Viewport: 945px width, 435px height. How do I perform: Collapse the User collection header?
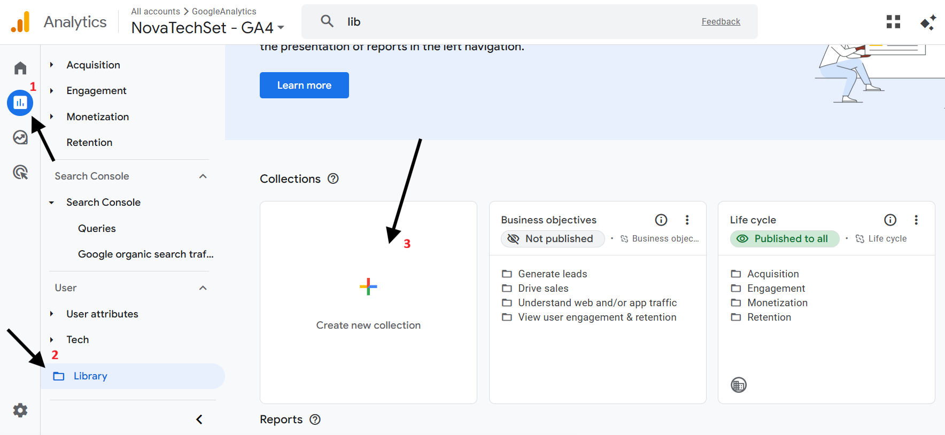click(x=203, y=288)
